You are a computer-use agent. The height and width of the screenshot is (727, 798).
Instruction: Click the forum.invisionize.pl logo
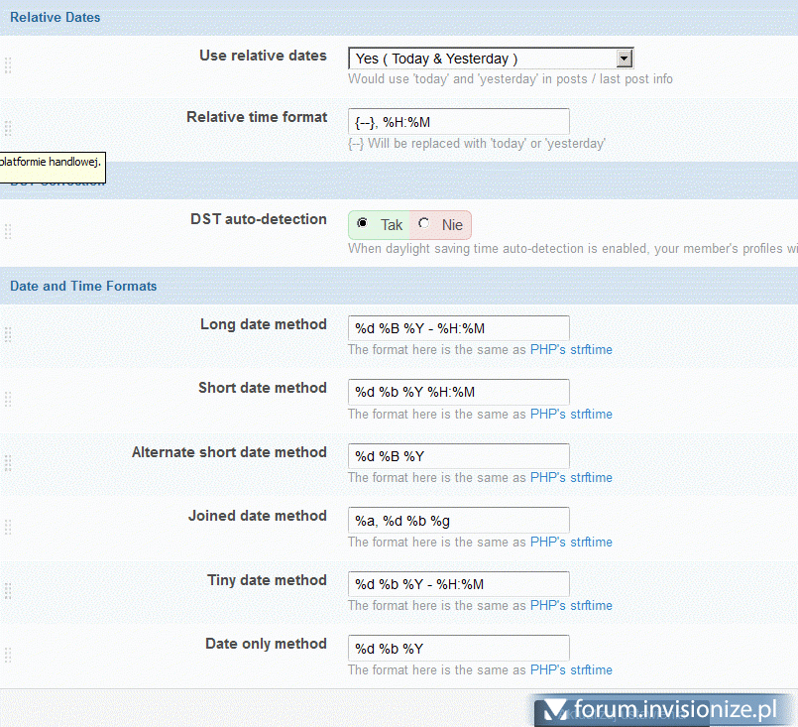tap(664, 709)
